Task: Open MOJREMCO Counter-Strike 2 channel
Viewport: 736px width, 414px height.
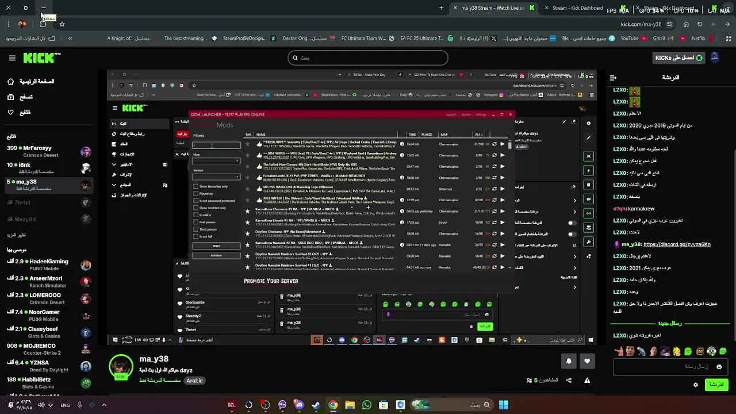Action: (x=49, y=349)
